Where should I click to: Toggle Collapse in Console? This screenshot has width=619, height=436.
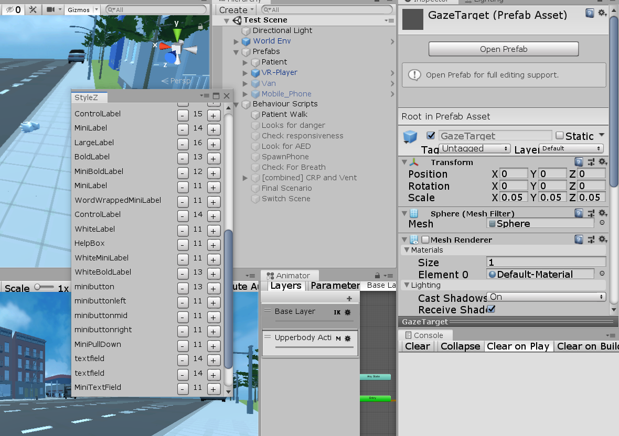pyautogui.click(x=460, y=346)
